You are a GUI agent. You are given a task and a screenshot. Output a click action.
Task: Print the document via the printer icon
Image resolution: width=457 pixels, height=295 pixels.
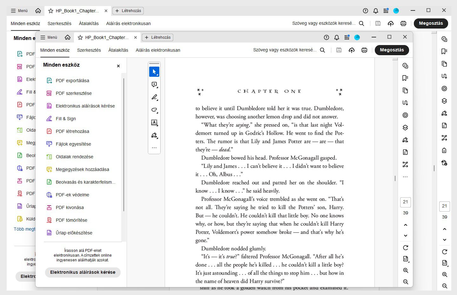click(364, 50)
